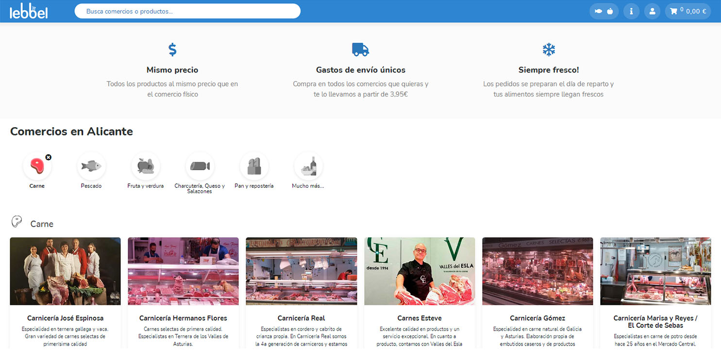Open Carnicería José Espinosa photo
This screenshot has width=721, height=364.
(66, 271)
